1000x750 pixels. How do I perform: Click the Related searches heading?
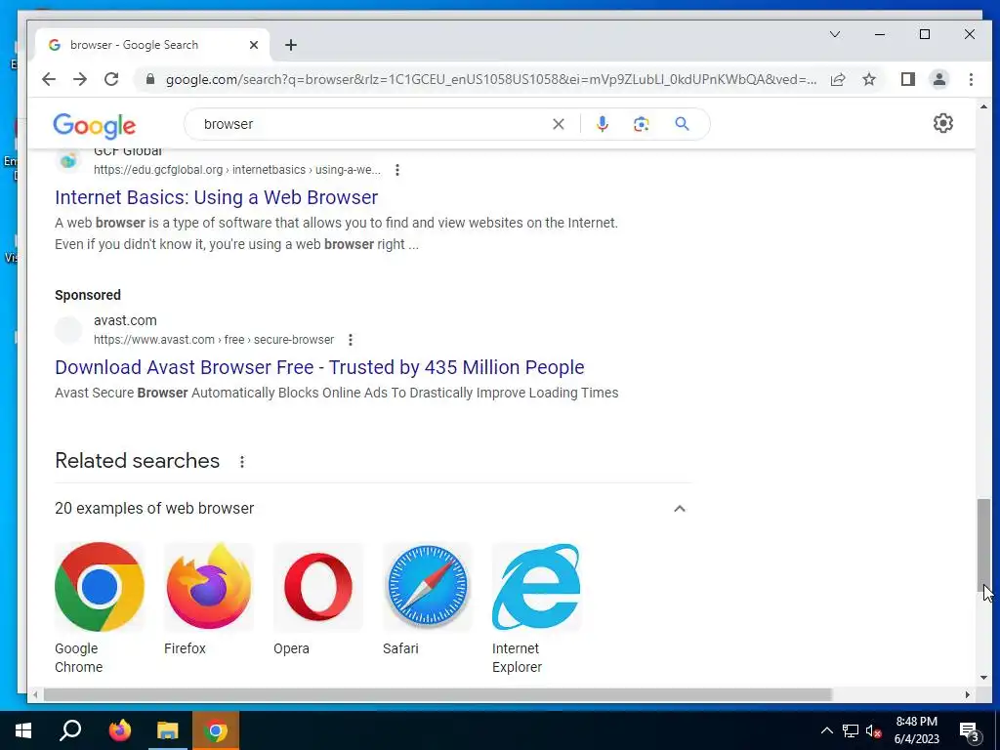pyautogui.click(x=137, y=461)
